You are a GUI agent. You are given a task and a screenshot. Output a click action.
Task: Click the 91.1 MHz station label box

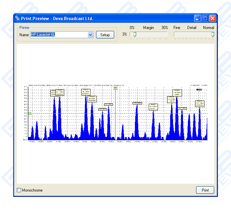(x=60, y=92)
